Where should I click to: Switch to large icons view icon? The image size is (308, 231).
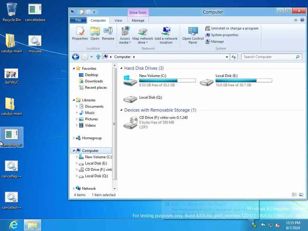point(301,195)
